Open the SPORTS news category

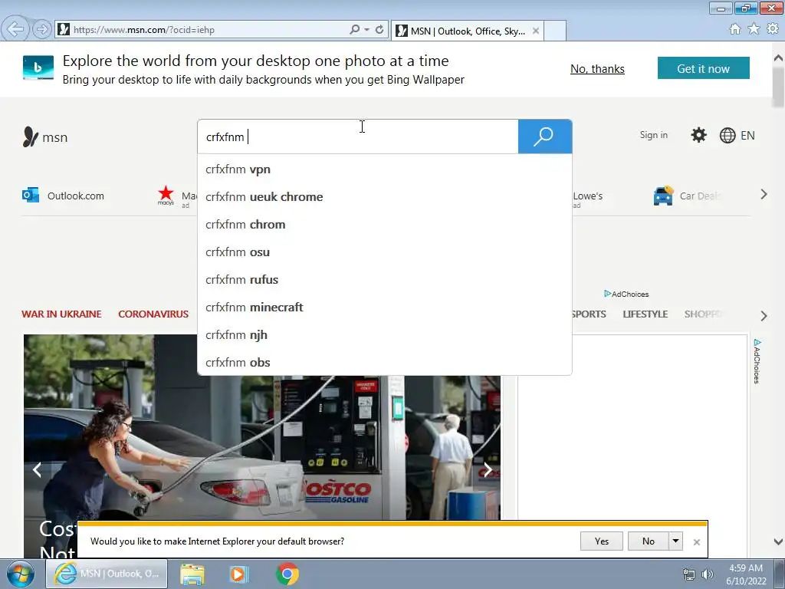(590, 314)
